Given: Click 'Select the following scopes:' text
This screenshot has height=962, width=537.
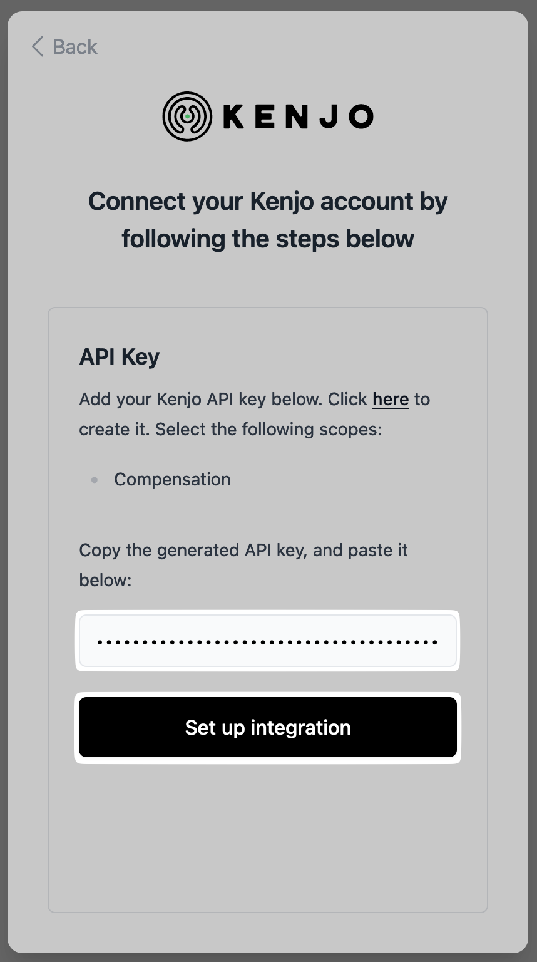Looking at the screenshot, I should click(x=268, y=430).
